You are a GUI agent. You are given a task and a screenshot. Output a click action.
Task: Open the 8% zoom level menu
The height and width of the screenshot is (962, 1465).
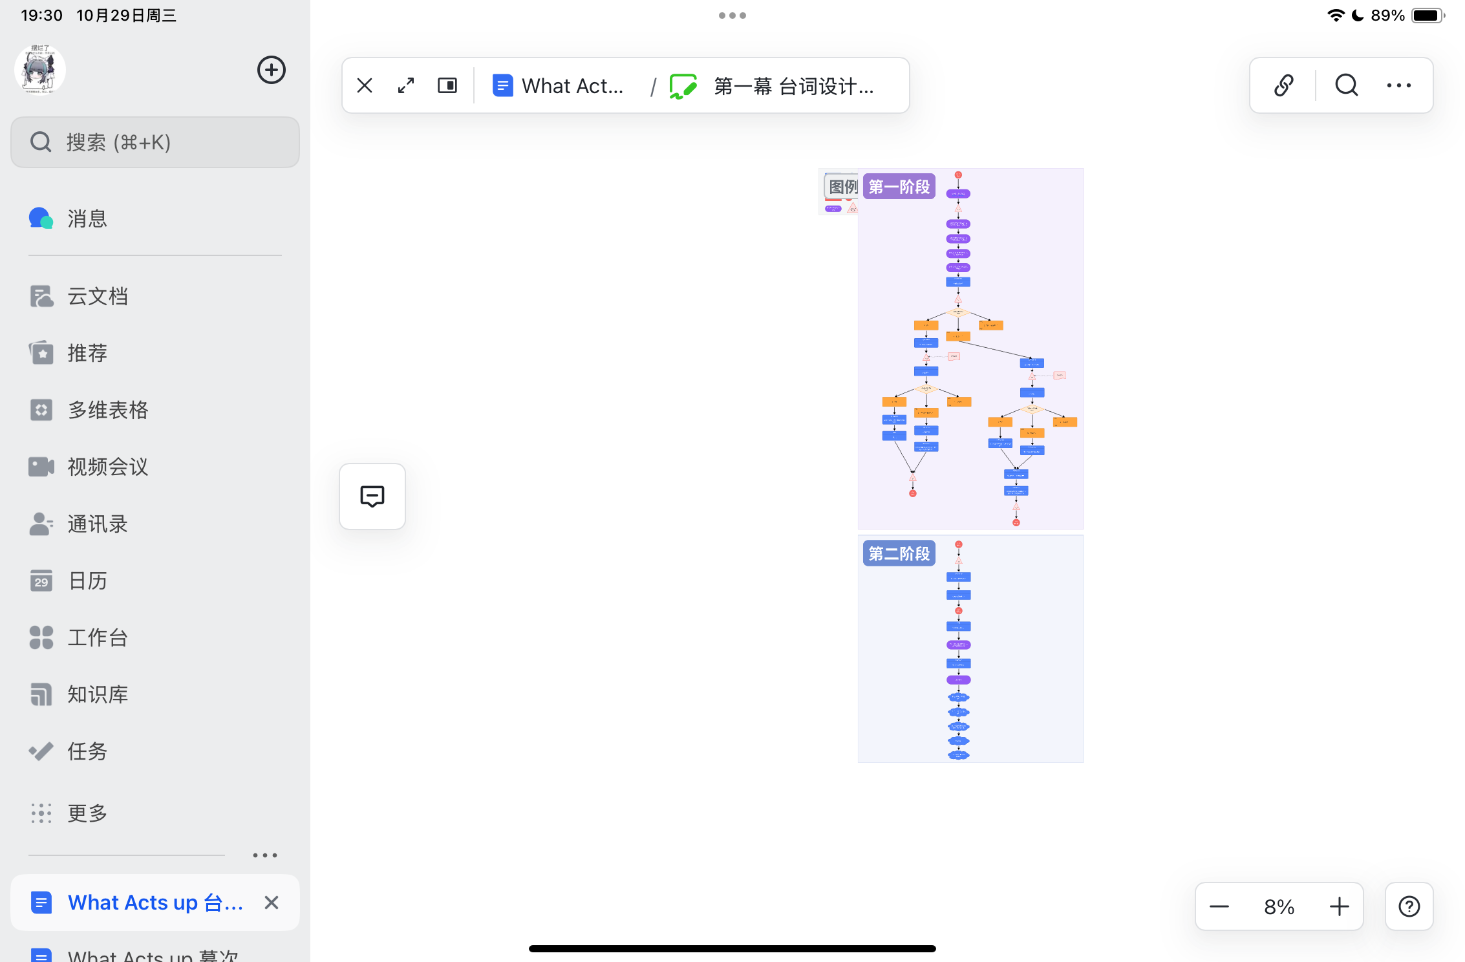[1279, 906]
